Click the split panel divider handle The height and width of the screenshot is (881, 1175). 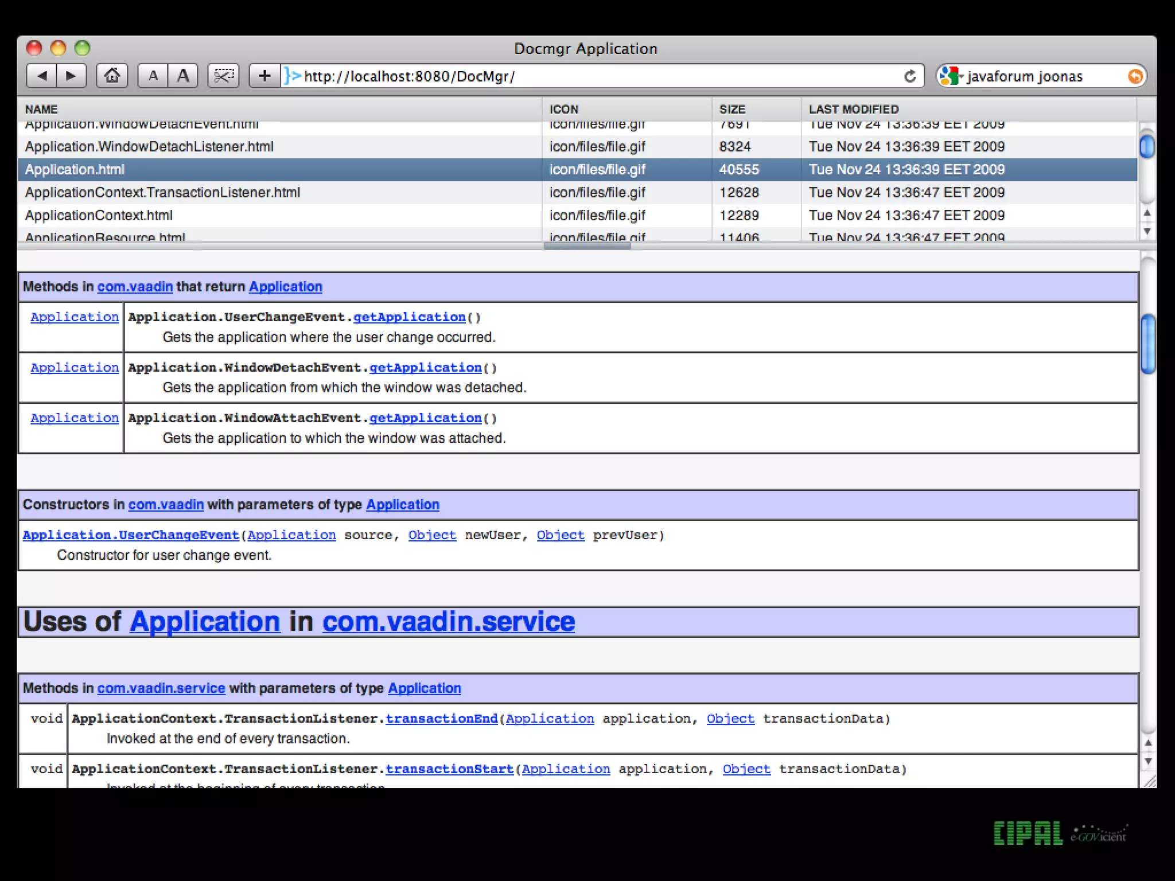click(x=586, y=246)
